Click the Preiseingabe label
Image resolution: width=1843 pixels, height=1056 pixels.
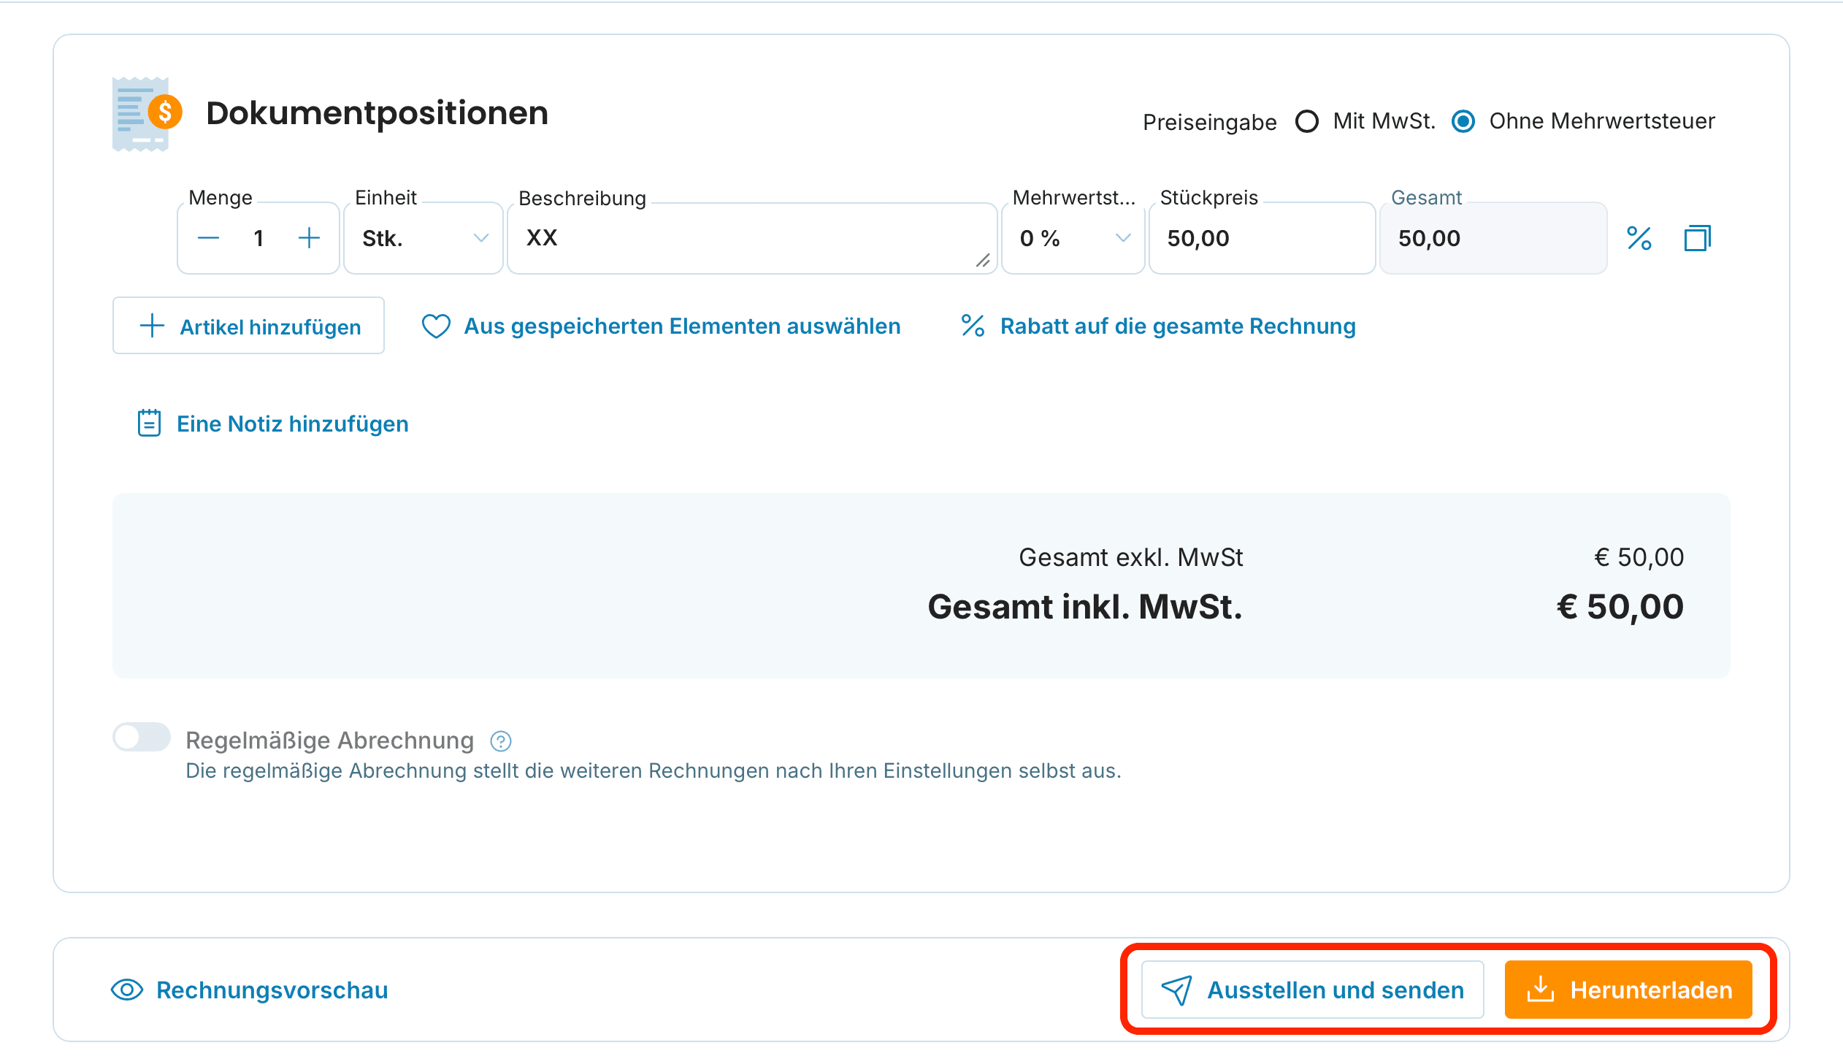(1210, 122)
